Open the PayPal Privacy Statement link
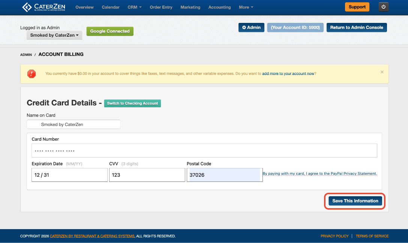This screenshot has height=243, width=408. click(x=320, y=174)
